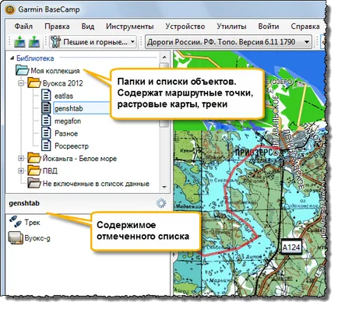Click the first green send-to-device toolbar icon
Screen dimensions: 338x309
[x=19, y=41]
